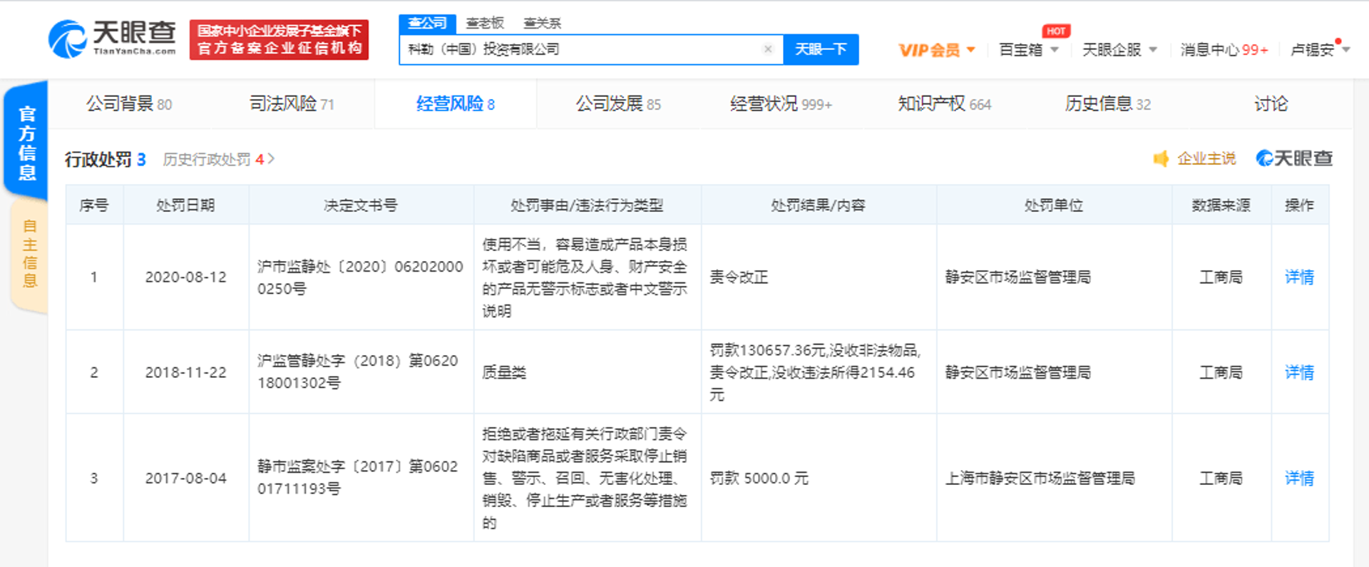Image resolution: width=1369 pixels, height=567 pixels.
Task: Click the 2018-11-22 date cell
Action: (185, 372)
